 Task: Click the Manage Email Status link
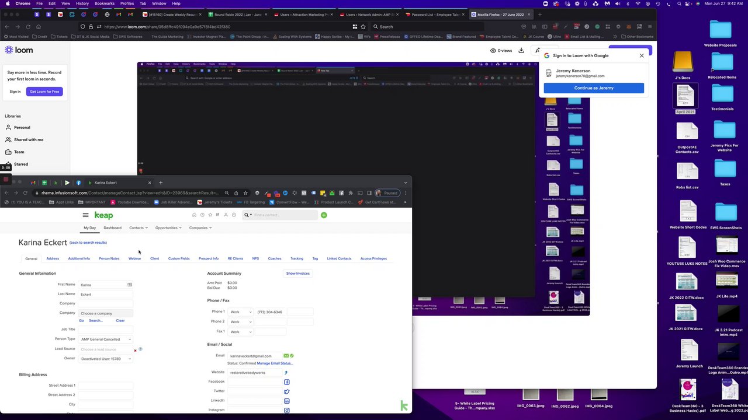(275, 363)
